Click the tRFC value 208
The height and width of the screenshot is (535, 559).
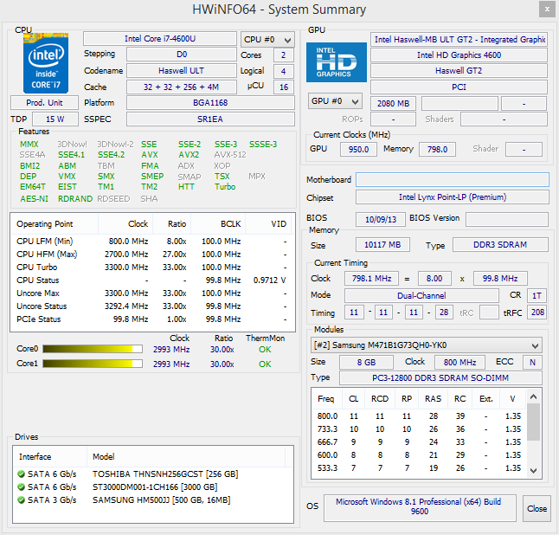[x=537, y=313]
